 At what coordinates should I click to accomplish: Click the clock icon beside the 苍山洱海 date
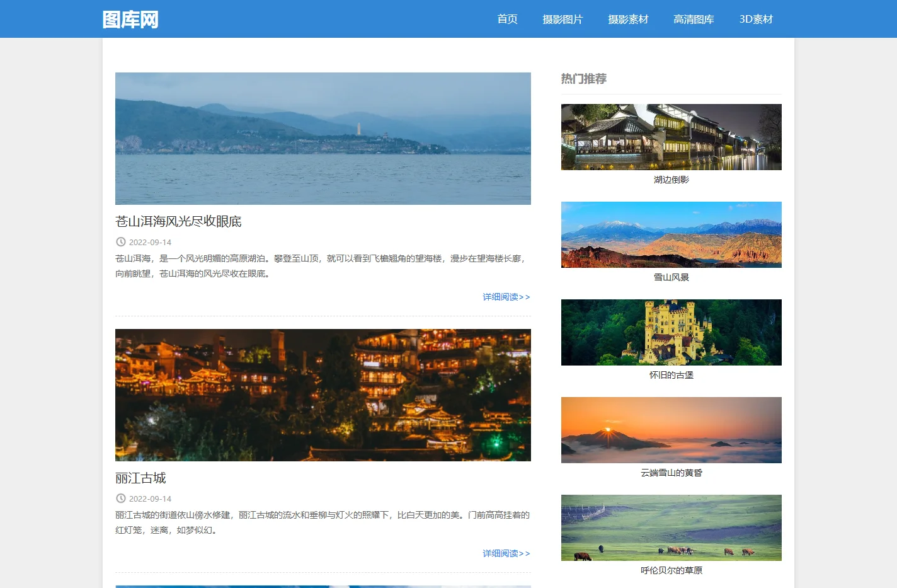(121, 241)
